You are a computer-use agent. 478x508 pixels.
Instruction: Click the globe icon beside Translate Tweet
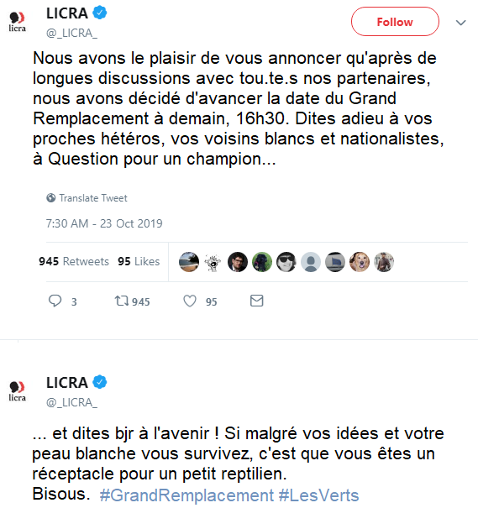tap(51, 197)
